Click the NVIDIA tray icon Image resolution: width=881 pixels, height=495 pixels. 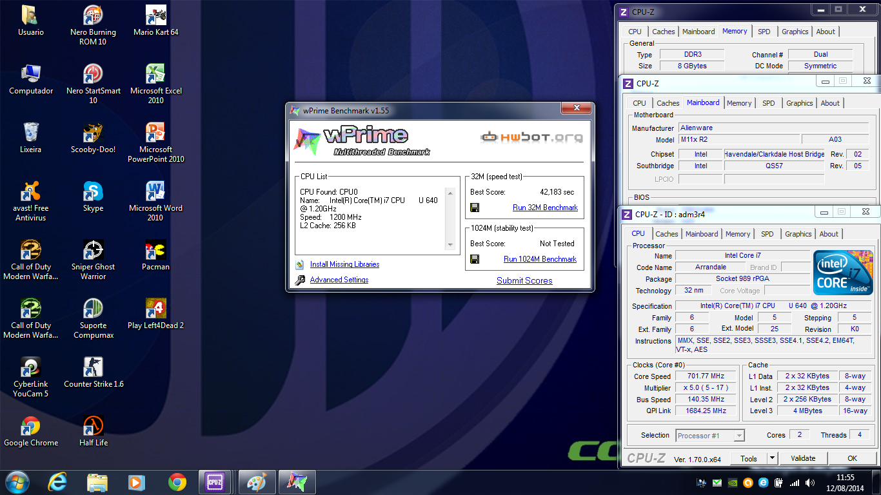pyautogui.click(x=733, y=482)
